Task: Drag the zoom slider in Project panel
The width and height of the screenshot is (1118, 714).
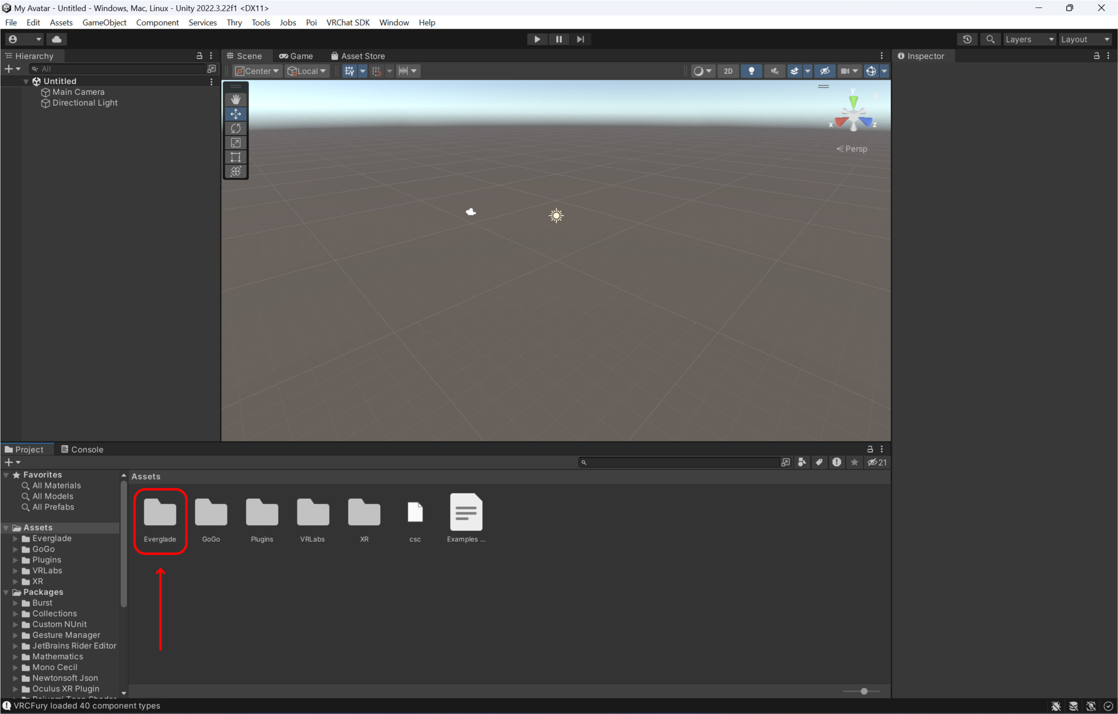Action: click(x=865, y=691)
